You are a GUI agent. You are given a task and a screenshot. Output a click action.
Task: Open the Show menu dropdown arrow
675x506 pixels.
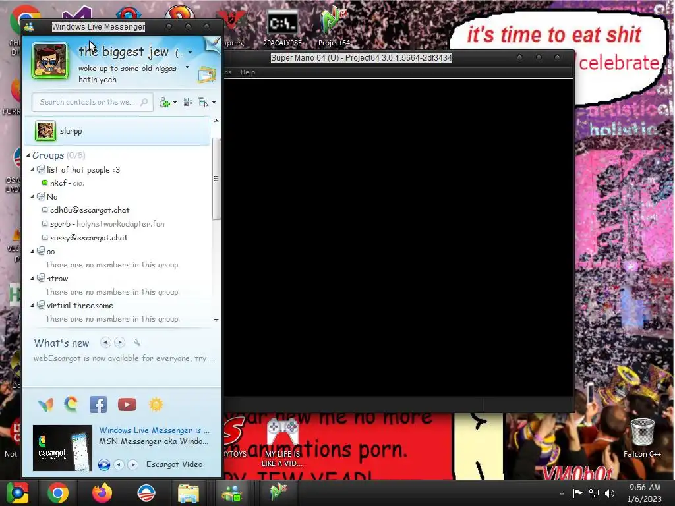214,102
